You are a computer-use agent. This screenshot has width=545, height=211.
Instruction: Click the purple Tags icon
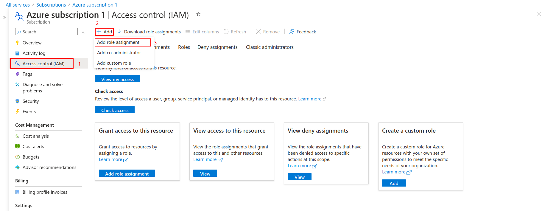click(x=17, y=74)
